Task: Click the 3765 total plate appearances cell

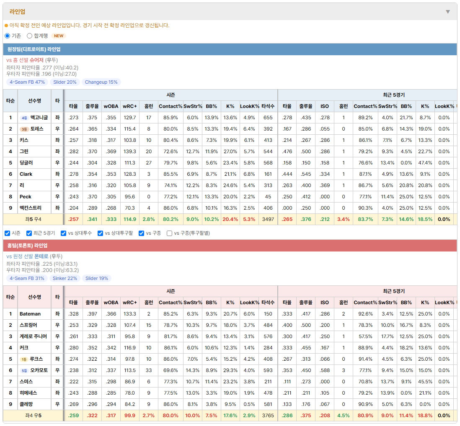Action: [268, 416]
